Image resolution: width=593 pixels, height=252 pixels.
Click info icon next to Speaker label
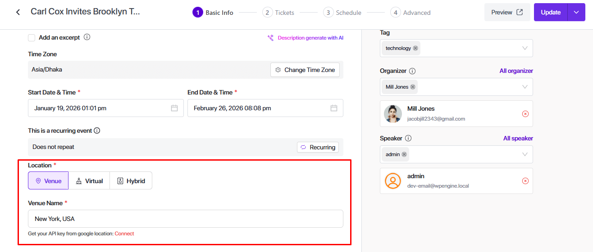pyautogui.click(x=408, y=139)
